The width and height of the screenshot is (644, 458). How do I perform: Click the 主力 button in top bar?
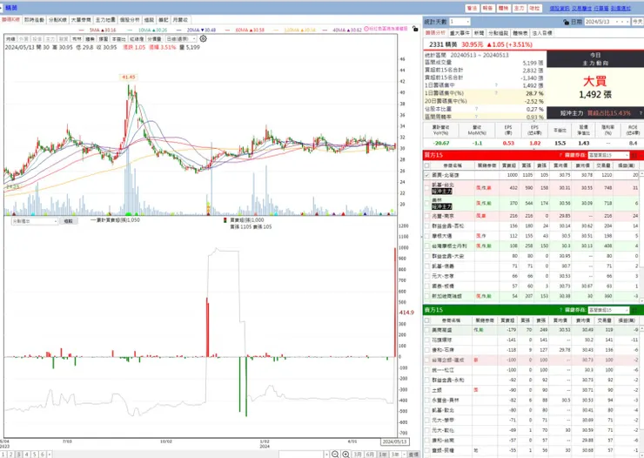point(519,8)
